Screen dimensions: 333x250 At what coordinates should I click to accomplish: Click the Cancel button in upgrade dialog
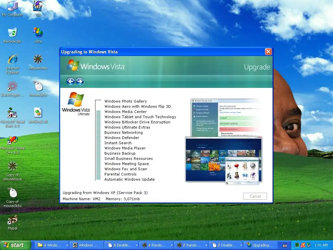coord(255,196)
